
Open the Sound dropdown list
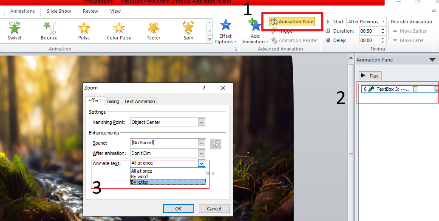202,143
